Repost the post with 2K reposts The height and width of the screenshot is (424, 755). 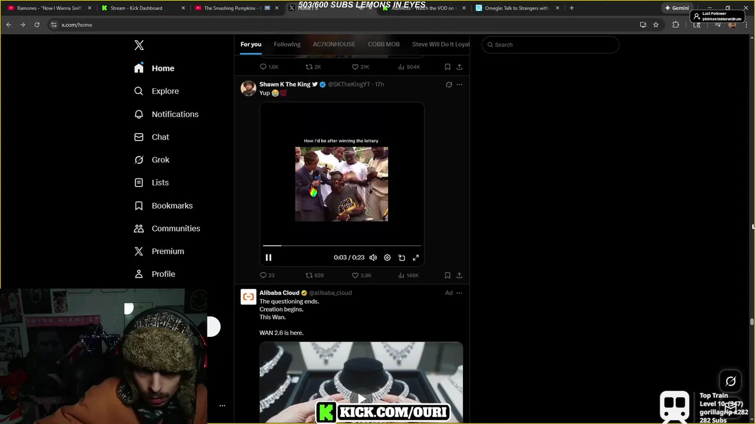[x=313, y=67]
